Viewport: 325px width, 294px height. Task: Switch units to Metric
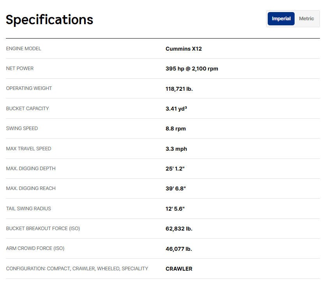(x=306, y=19)
